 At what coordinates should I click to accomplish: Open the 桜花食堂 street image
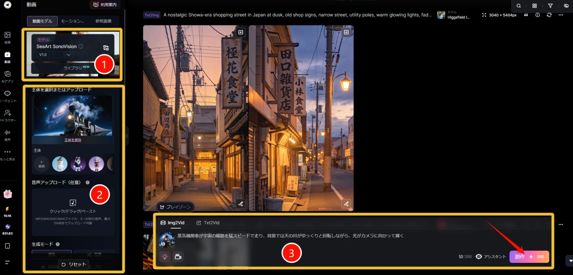pyautogui.click(x=196, y=118)
